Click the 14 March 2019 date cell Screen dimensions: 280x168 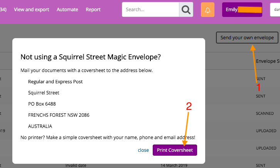pyautogui.click(x=174, y=166)
